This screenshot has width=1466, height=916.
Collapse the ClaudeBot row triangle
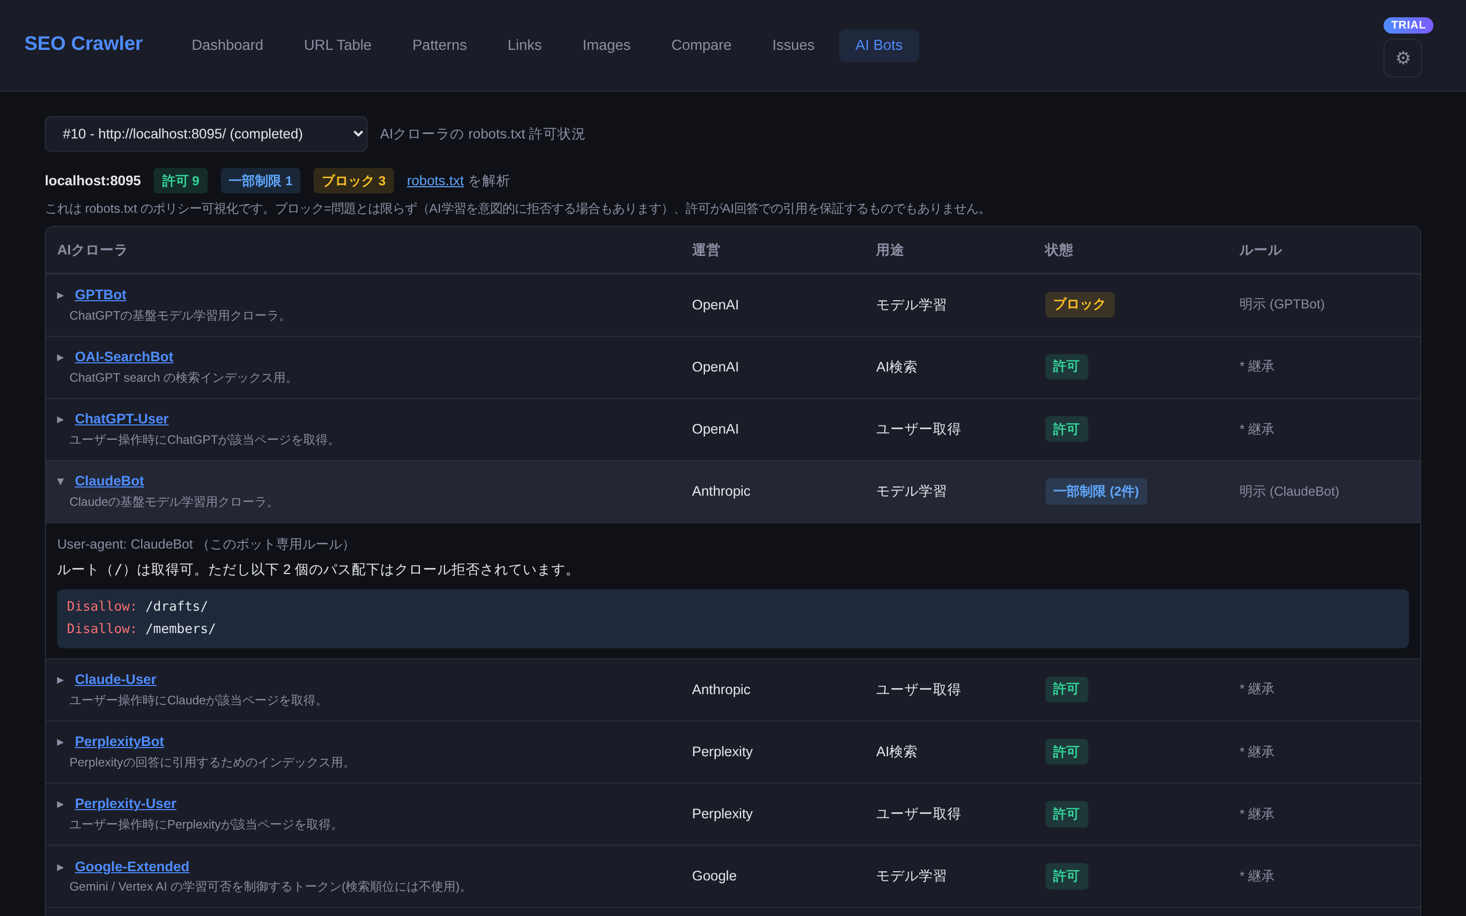coord(61,481)
